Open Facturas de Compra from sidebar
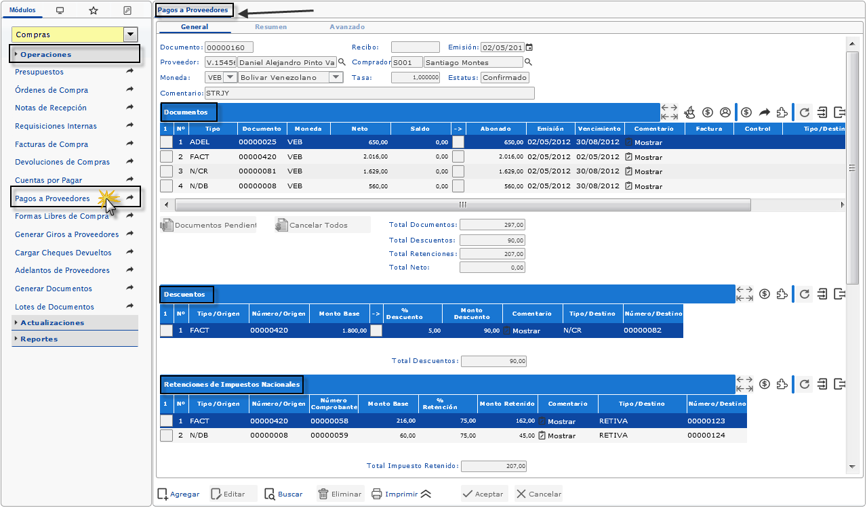 coord(52,144)
